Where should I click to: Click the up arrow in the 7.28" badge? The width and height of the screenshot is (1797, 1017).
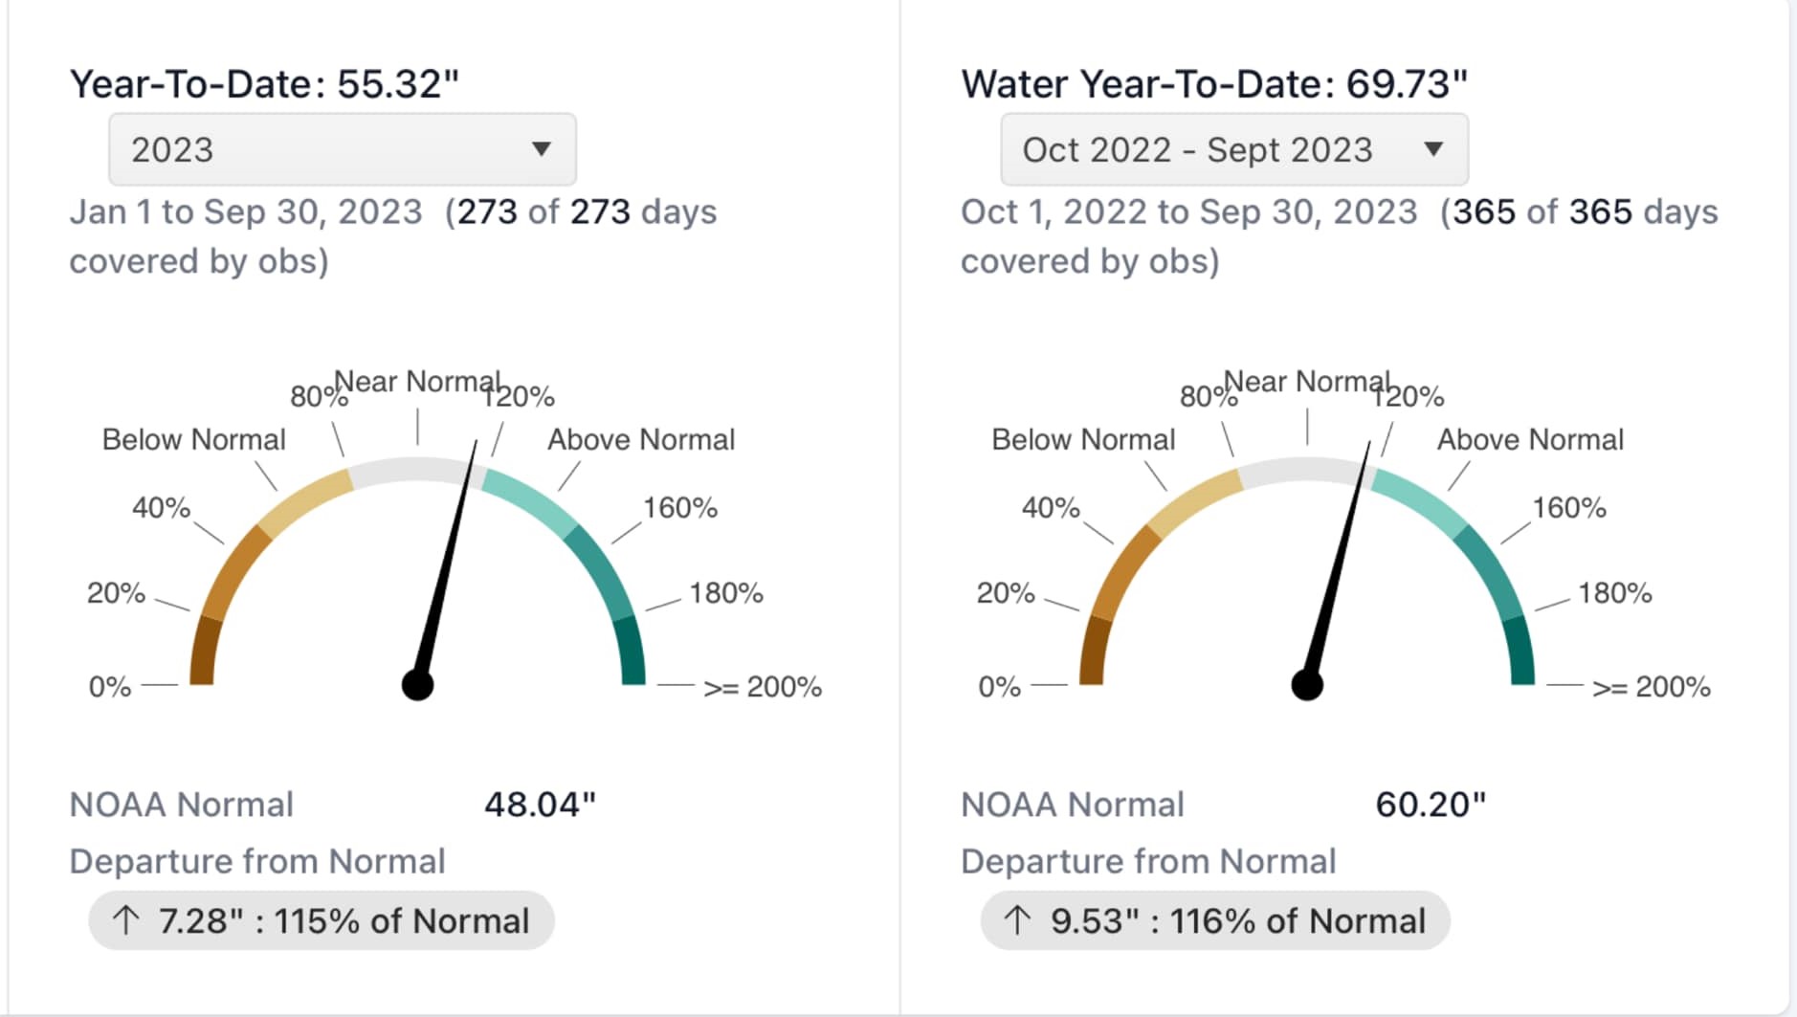[125, 920]
